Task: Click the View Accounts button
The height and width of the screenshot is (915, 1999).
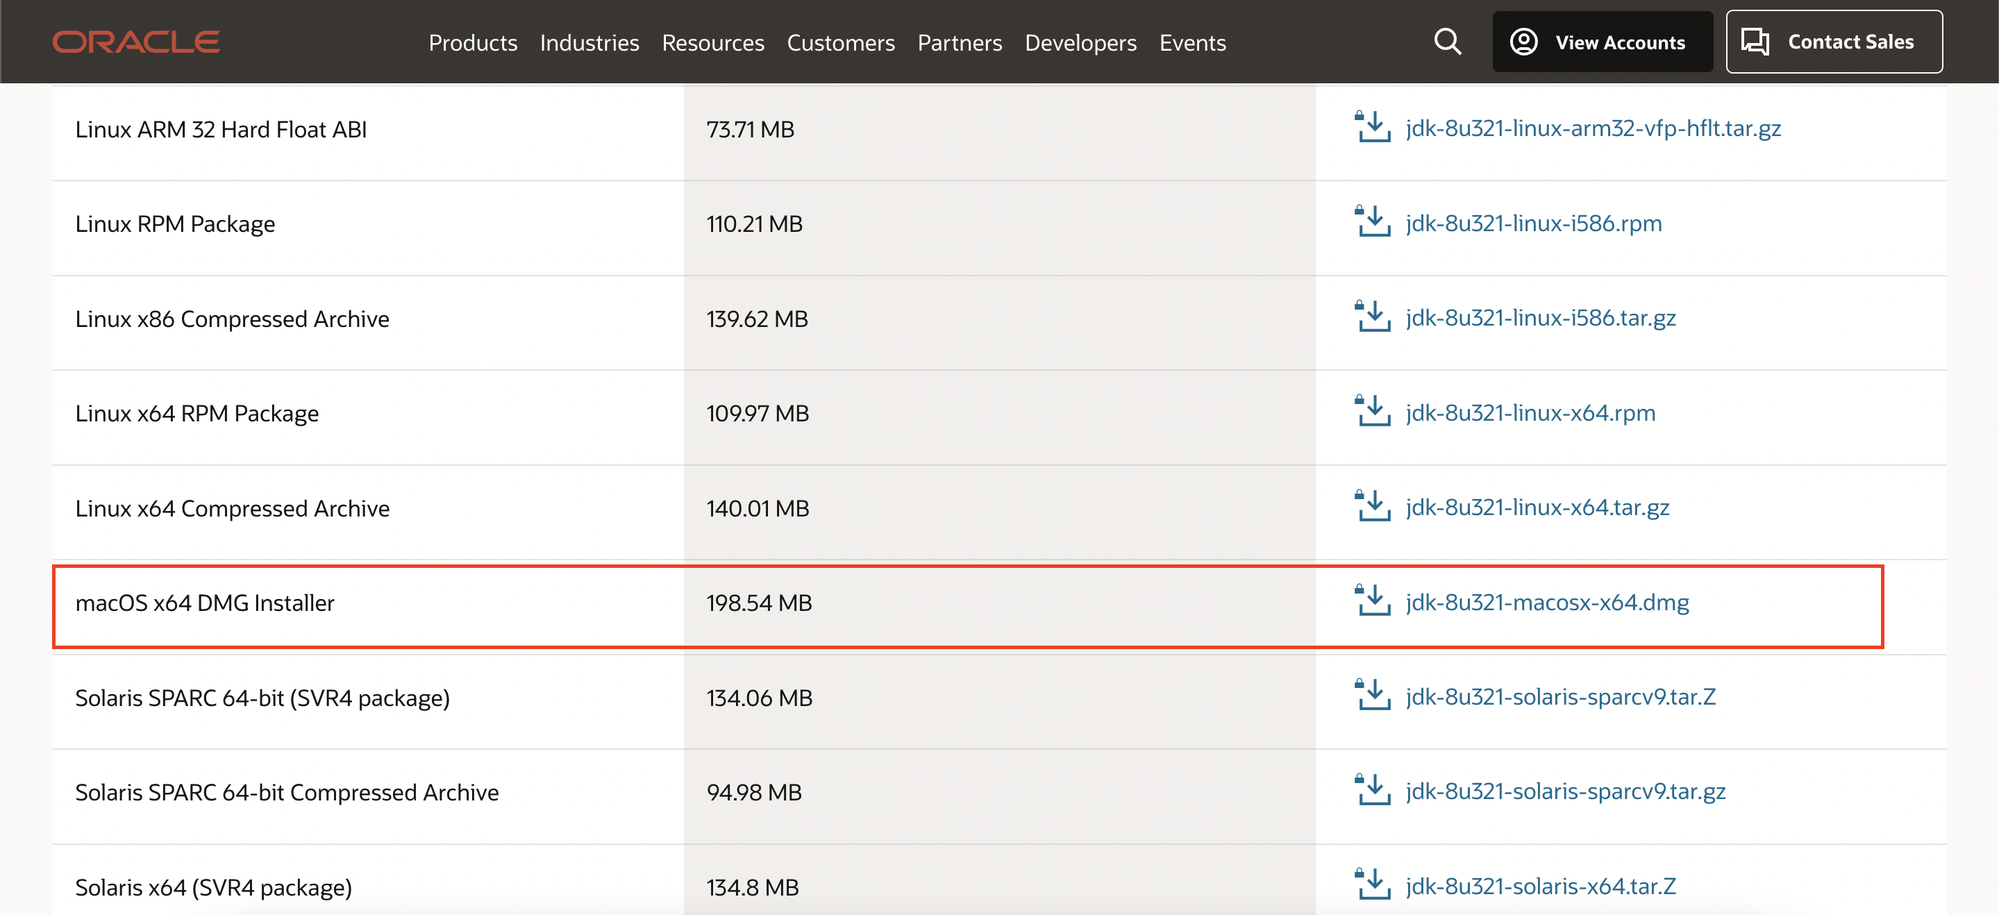Action: (1603, 42)
